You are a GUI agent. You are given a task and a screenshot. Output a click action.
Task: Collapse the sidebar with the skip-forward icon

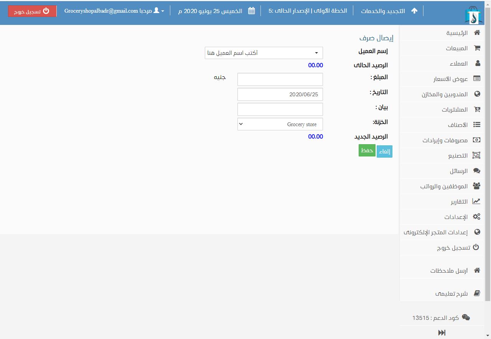point(442,332)
